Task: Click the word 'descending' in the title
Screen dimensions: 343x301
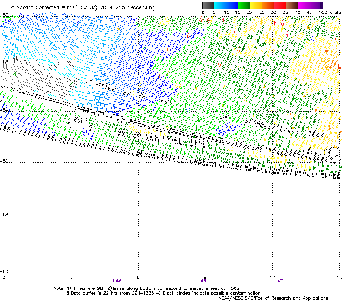Action: point(141,8)
